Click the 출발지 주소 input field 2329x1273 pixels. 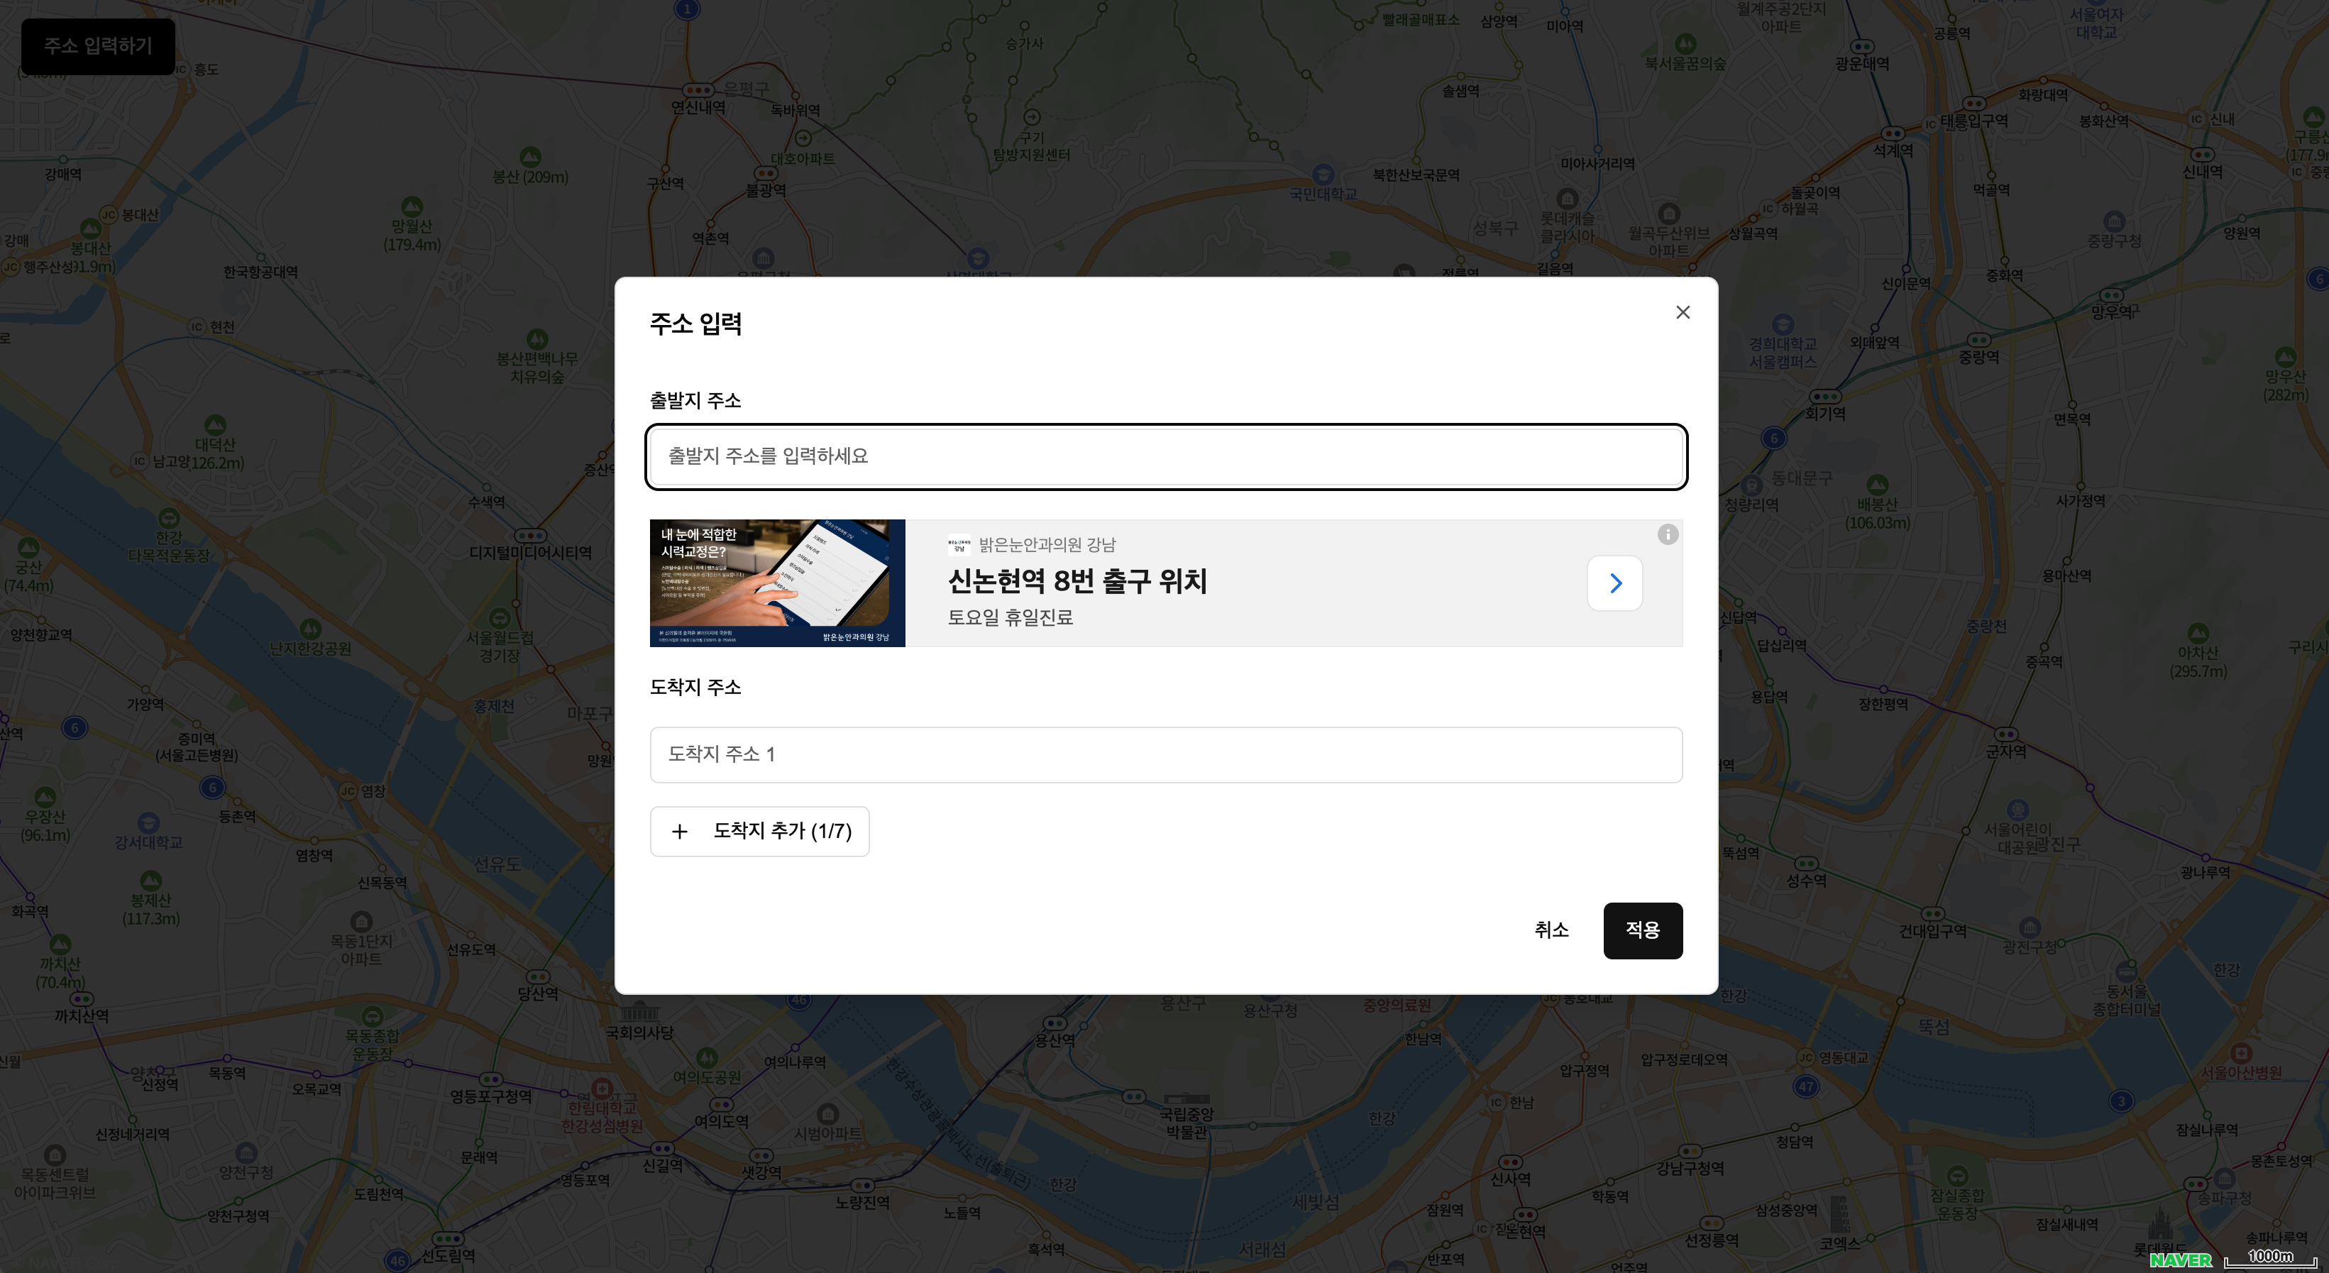pyautogui.click(x=1165, y=456)
